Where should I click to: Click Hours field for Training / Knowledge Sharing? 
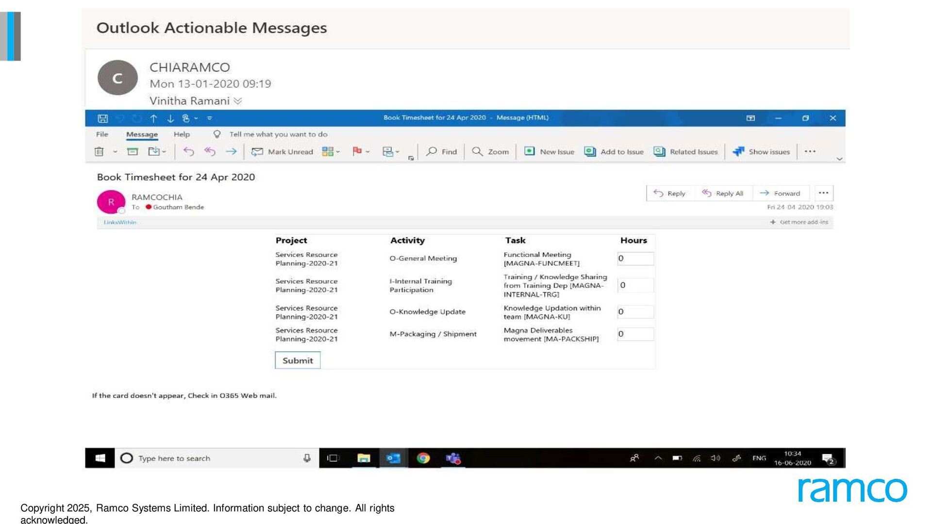pyautogui.click(x=635, y=285)
